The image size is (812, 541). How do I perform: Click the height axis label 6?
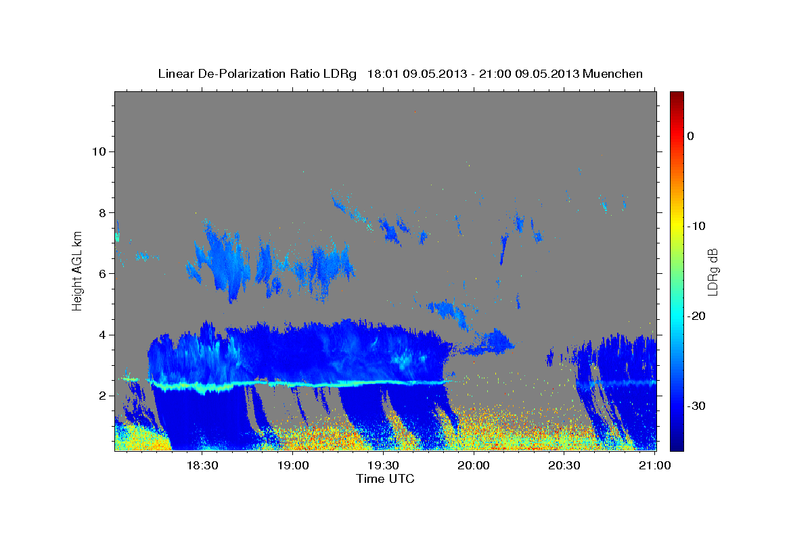click(102, 274)
